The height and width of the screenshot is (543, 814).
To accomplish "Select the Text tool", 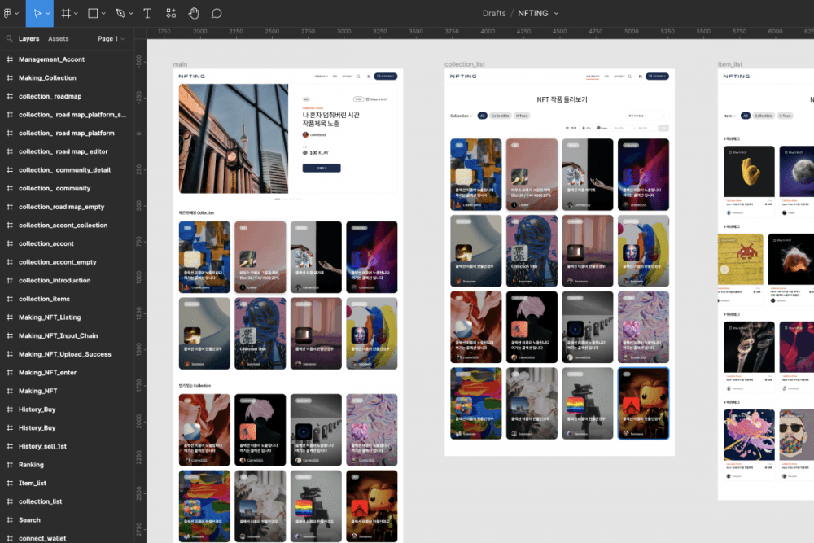I will [147, 13].
